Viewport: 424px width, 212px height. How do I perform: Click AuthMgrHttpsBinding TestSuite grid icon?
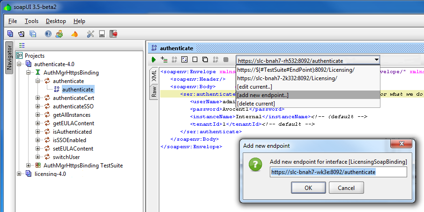coord(38,165)
